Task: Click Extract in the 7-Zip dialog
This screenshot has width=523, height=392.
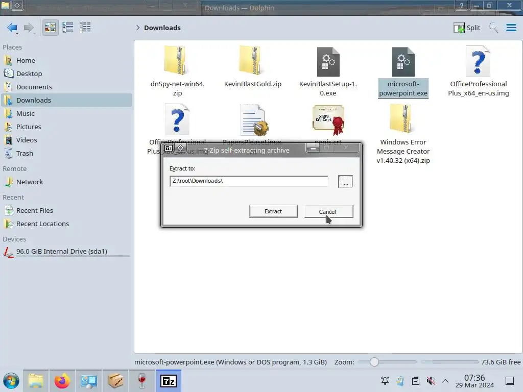Action: coord(274,211)
